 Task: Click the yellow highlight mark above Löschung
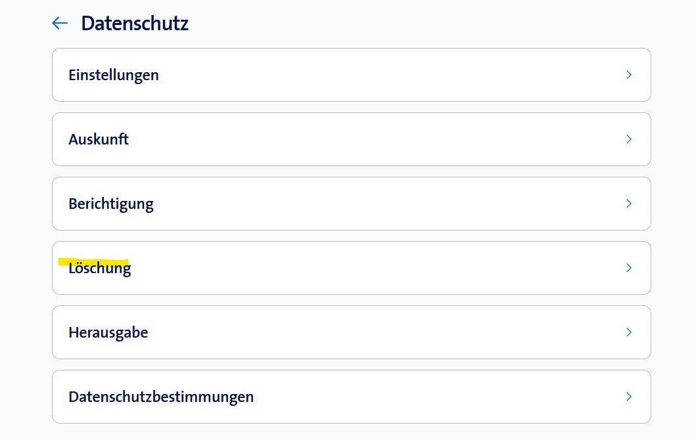pos(92,261)
